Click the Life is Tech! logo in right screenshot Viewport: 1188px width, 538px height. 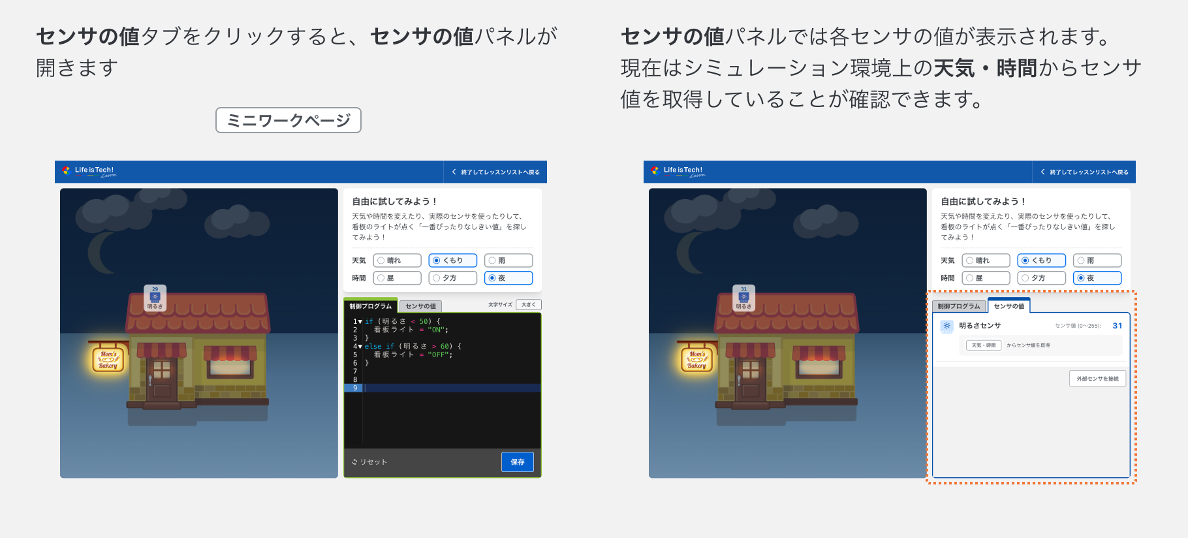click(678, 171)
